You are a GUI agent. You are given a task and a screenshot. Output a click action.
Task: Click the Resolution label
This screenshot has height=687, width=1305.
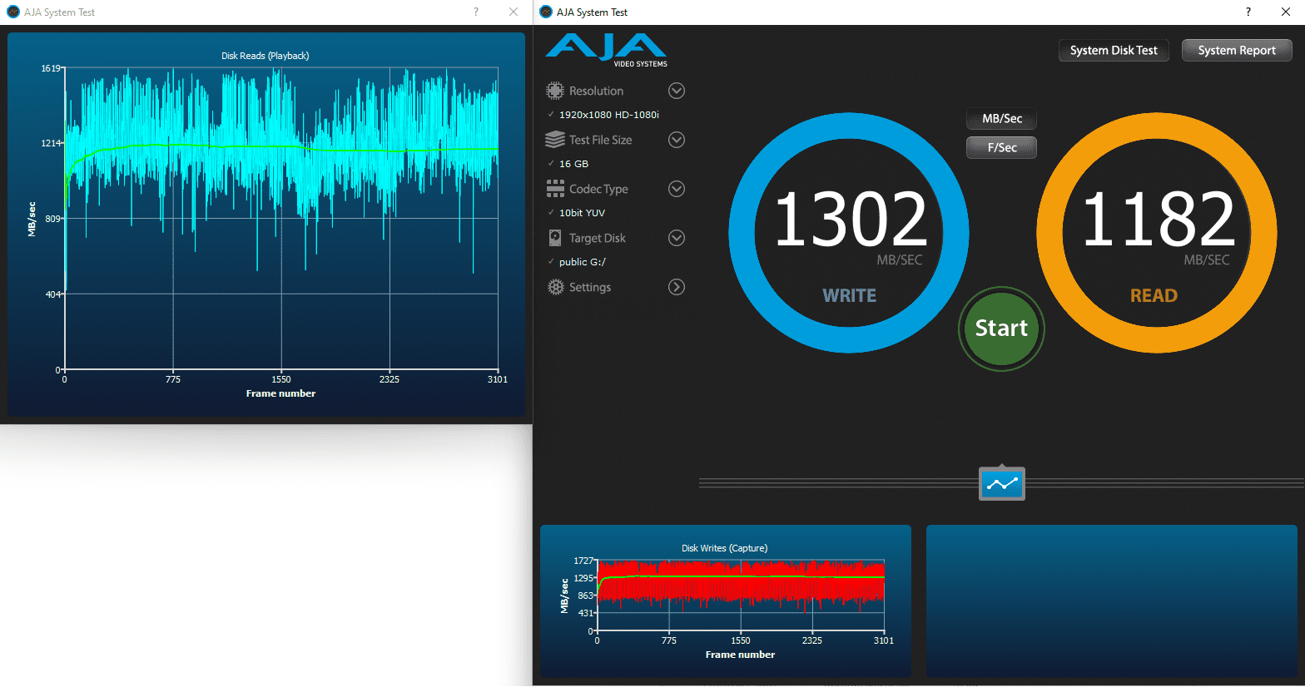(596, 91)
